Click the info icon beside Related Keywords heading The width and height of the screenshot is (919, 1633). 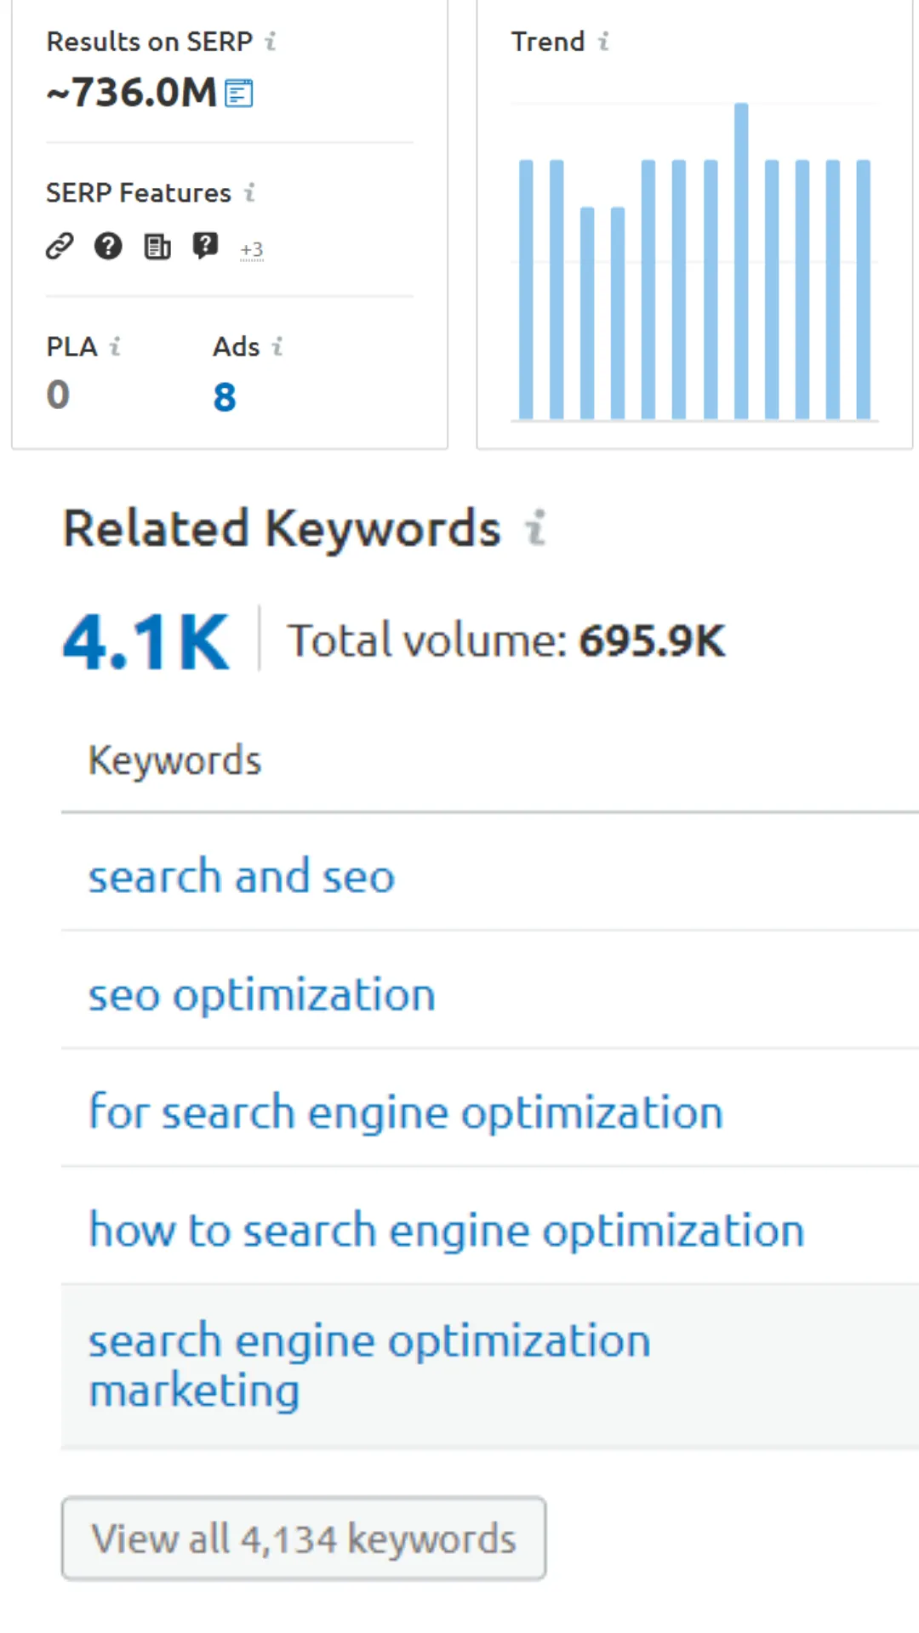click(x=534, y=527)
